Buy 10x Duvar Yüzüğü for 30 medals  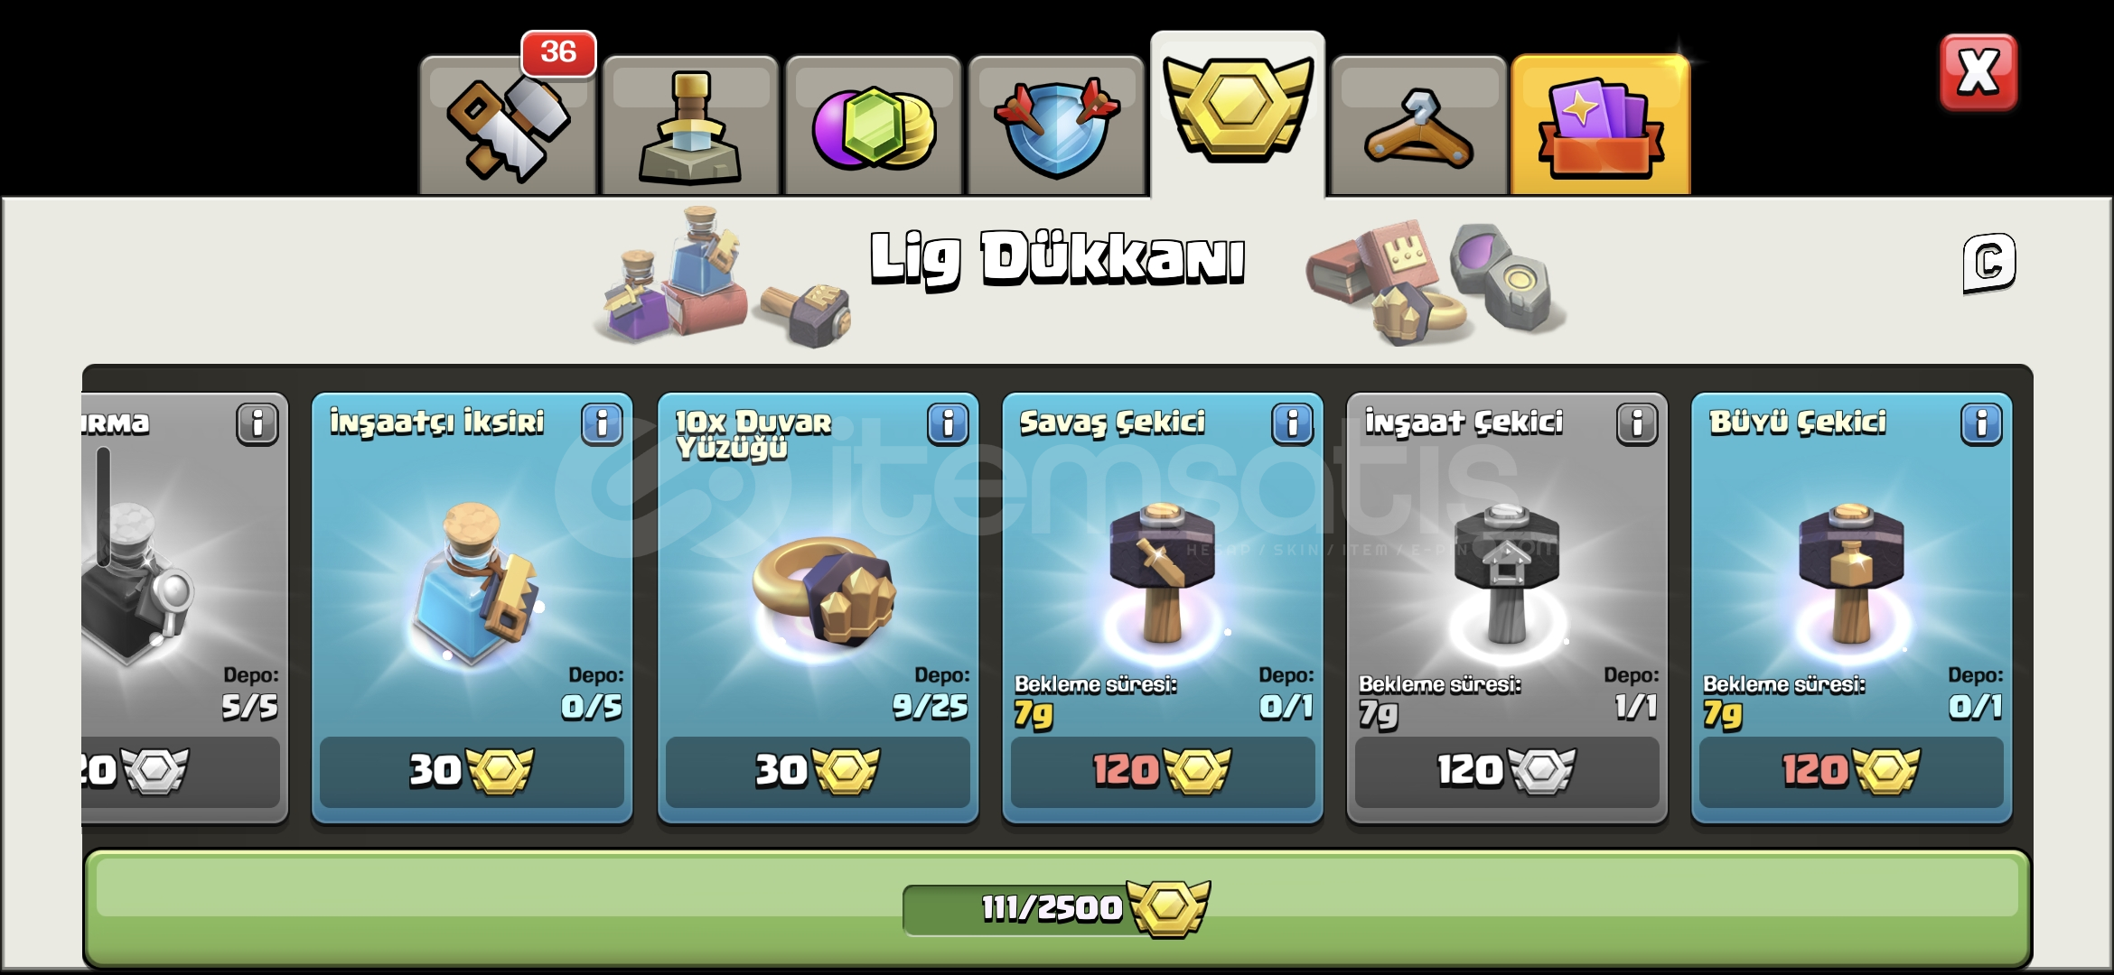[818, 771]
